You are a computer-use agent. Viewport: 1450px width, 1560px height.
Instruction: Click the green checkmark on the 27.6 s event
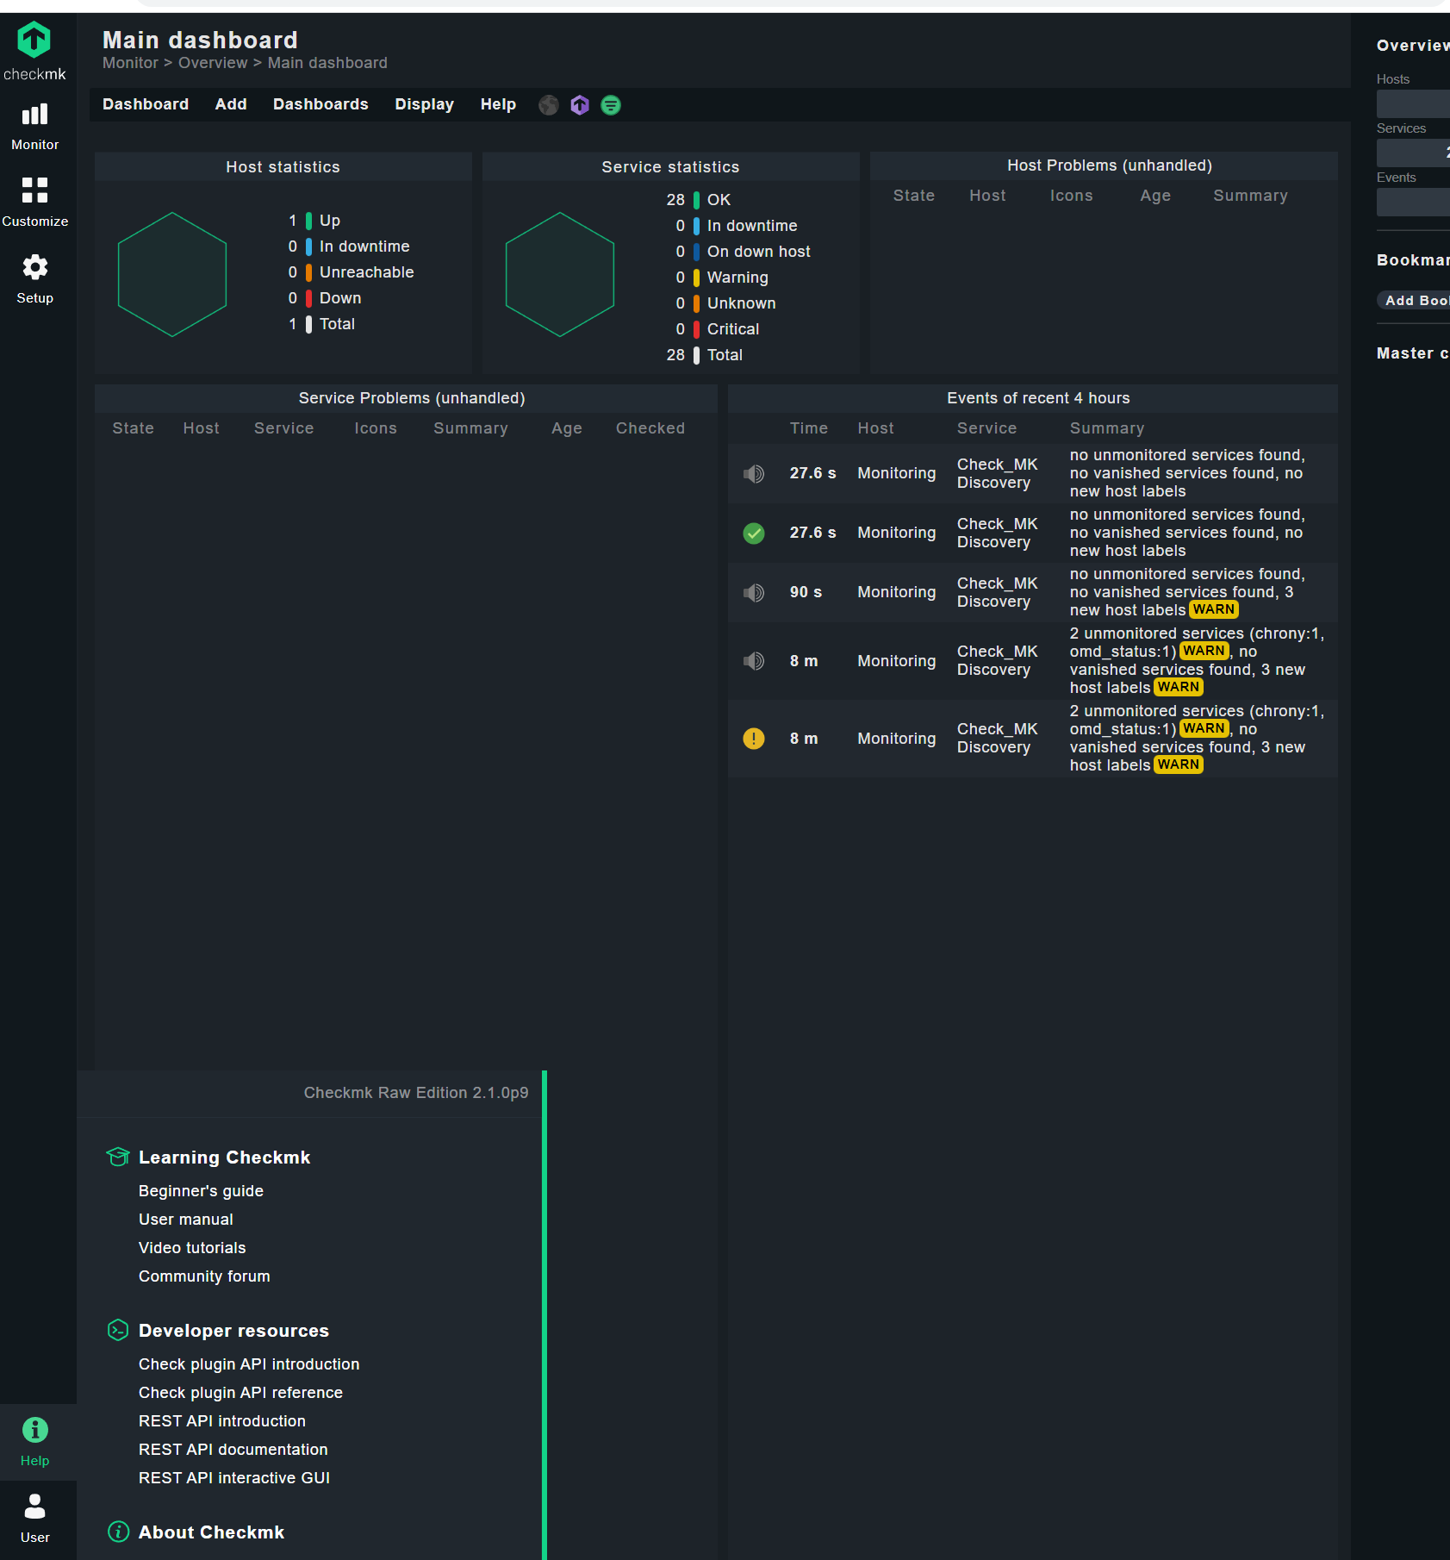(x=754, y=533)
